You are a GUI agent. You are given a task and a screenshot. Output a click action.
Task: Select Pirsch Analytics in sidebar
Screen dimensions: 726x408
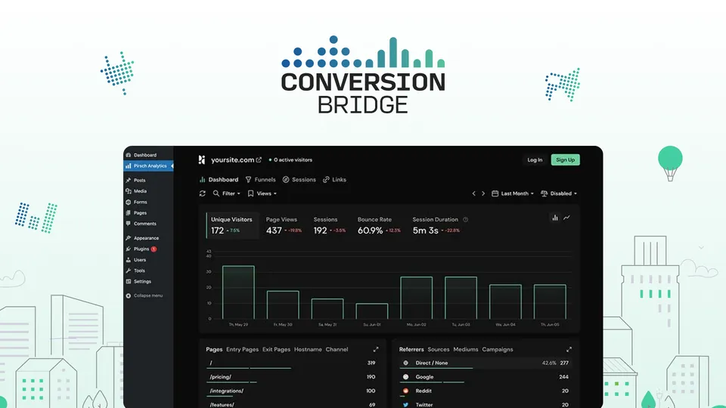[x=148, y=165]
